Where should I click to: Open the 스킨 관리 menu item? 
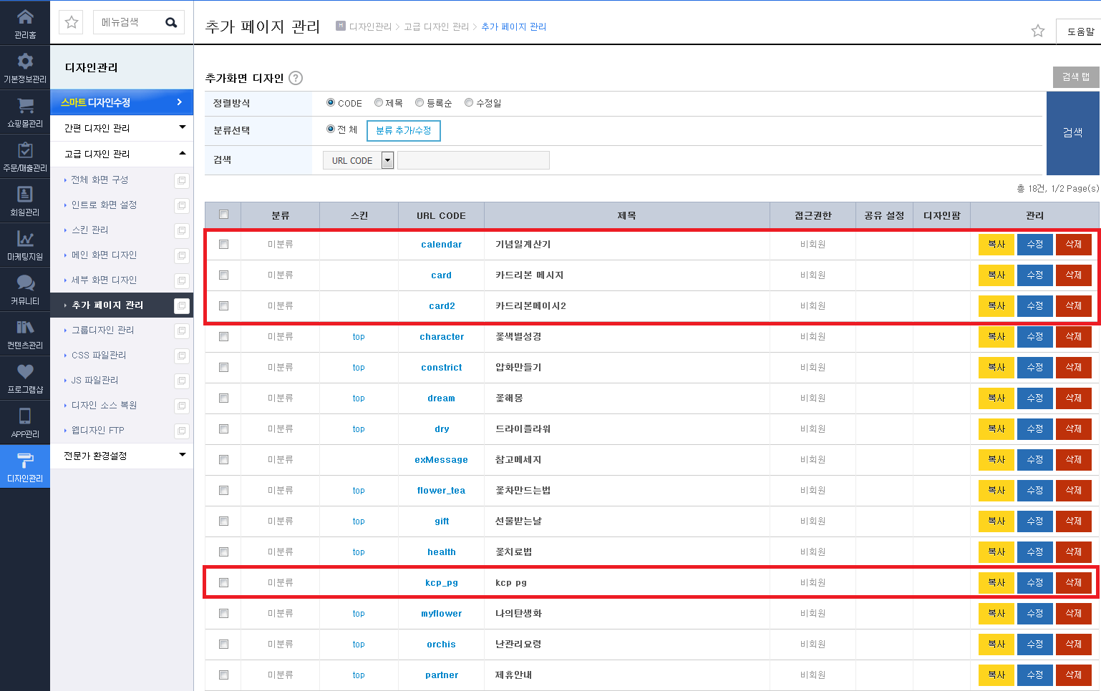tap(90, 230)
